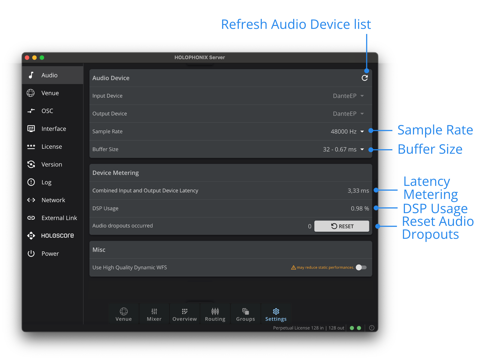Image resolution: width=496 pixels, height=360 pixels.
Task: Expand the Buffer Size dropdown
Action: point(343,149)
